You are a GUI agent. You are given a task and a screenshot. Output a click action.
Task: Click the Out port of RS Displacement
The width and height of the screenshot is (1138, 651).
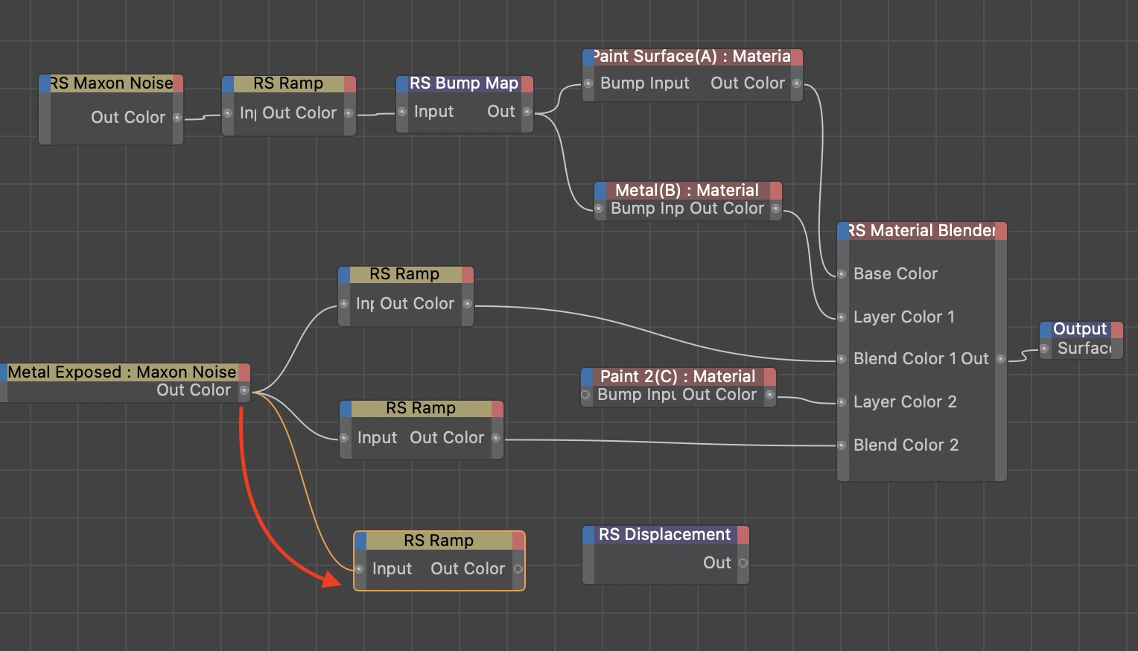point(743,563)
